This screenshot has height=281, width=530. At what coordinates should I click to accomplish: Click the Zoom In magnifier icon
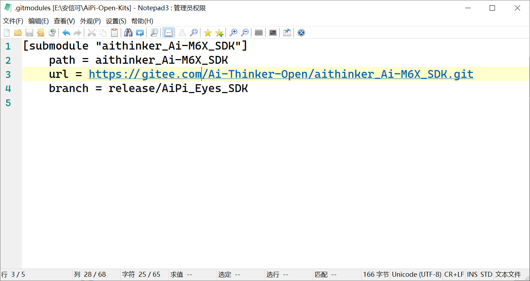[233, 33]
